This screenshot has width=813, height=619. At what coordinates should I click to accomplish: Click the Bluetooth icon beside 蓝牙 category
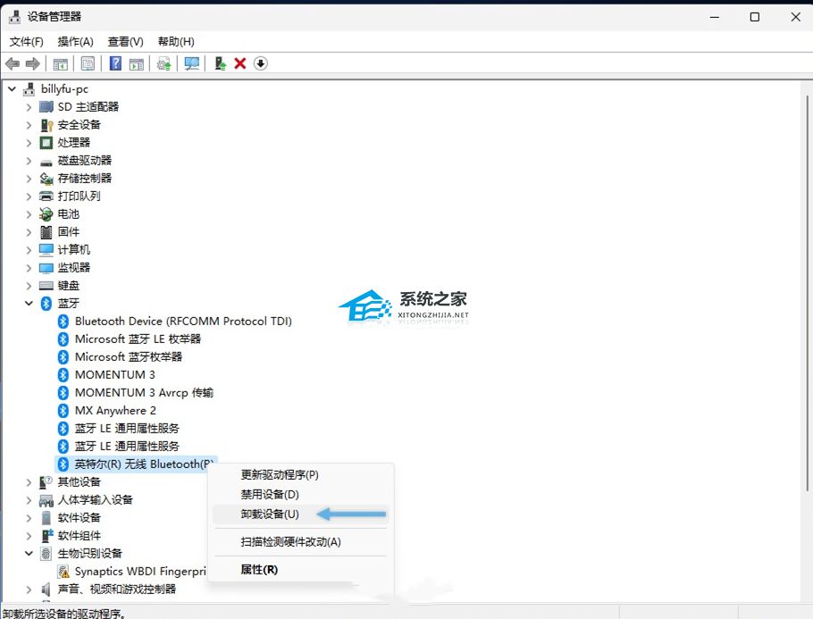pos(46,304)
